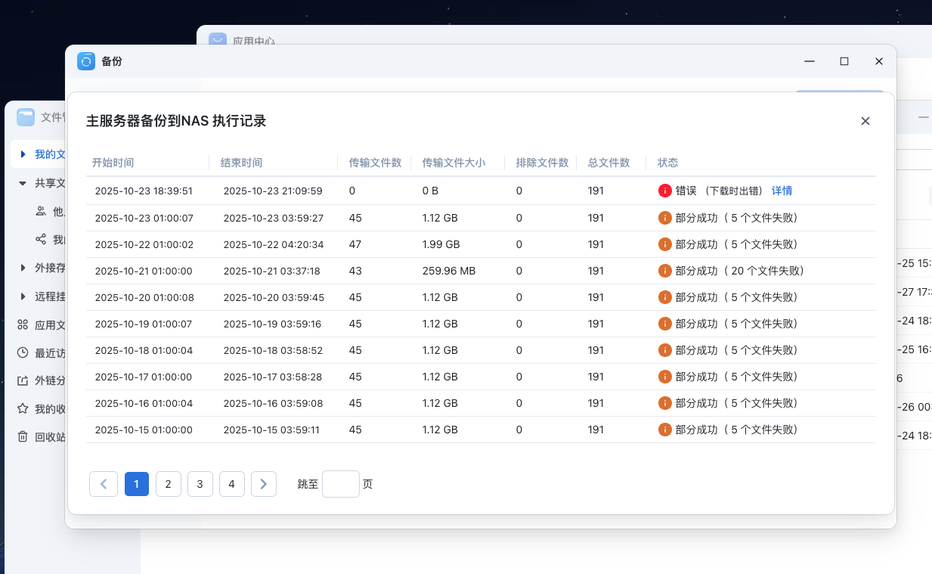Click the 备份 app icon in title bar

point(85,61)
